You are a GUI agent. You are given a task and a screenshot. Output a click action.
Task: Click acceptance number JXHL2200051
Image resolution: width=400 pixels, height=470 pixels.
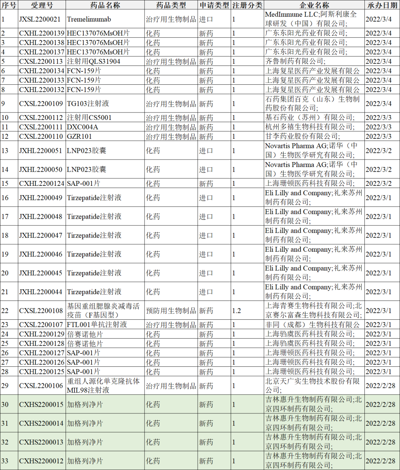pyautogui.click(x=42, y=150)
